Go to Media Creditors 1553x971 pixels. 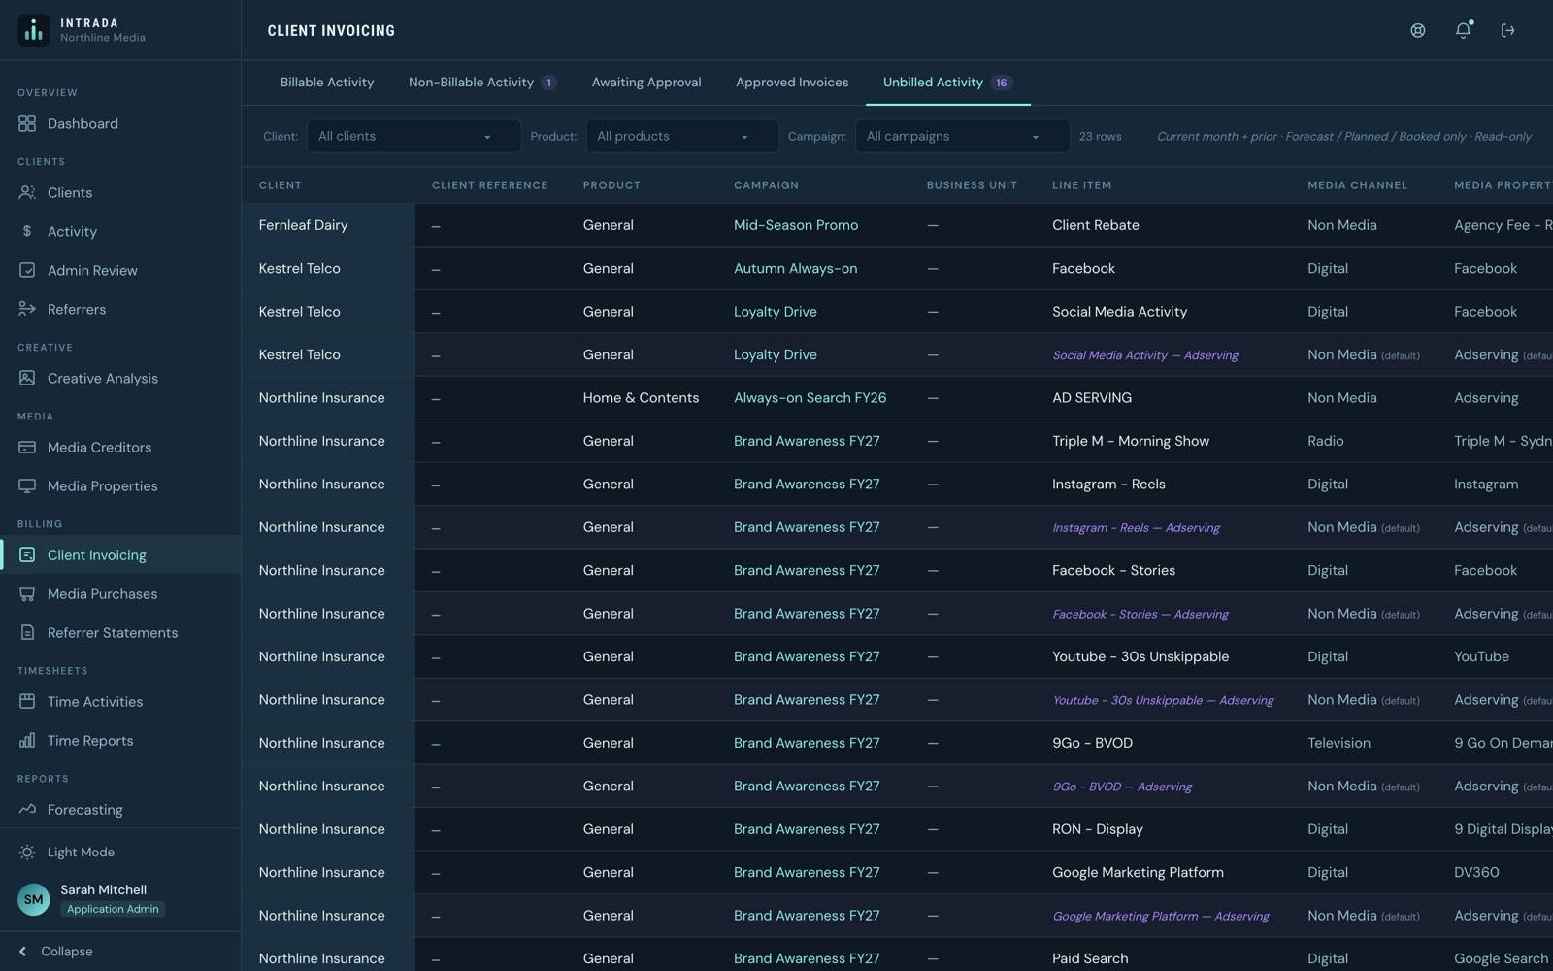pyautogui.click(x=120, y=447)
